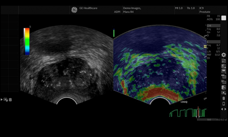Go to next frame with right arrow
Image resolution: width=228 pixels, height=137 pixels.
(x=225, y=109)
